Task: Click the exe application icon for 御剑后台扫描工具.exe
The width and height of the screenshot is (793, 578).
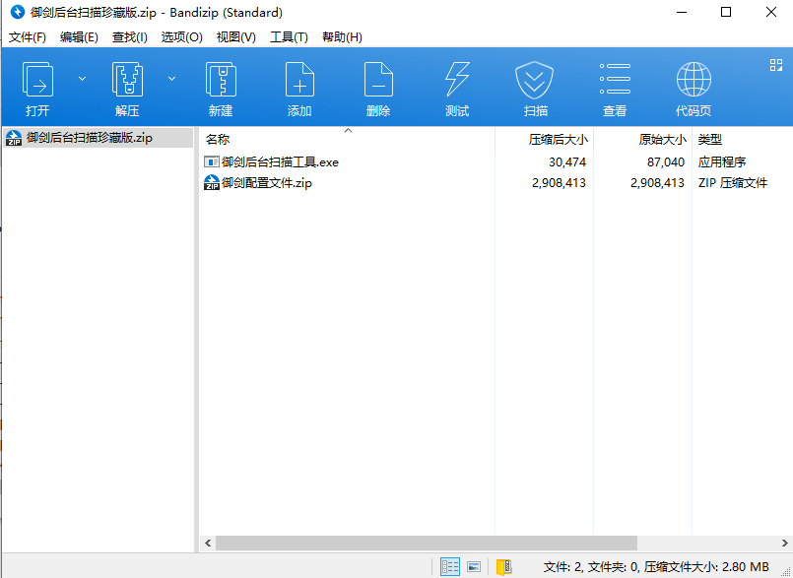Action: [x=212, y=161]
